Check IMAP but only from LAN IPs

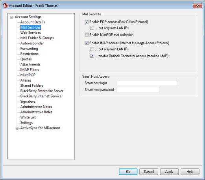pos(92,49)
